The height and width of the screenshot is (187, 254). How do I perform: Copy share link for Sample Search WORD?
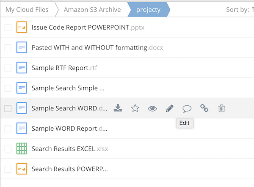(x=204, y=109)
